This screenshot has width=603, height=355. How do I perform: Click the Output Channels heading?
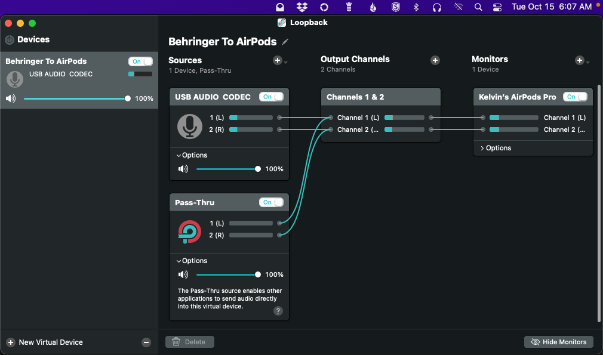[x=355, y=59]
